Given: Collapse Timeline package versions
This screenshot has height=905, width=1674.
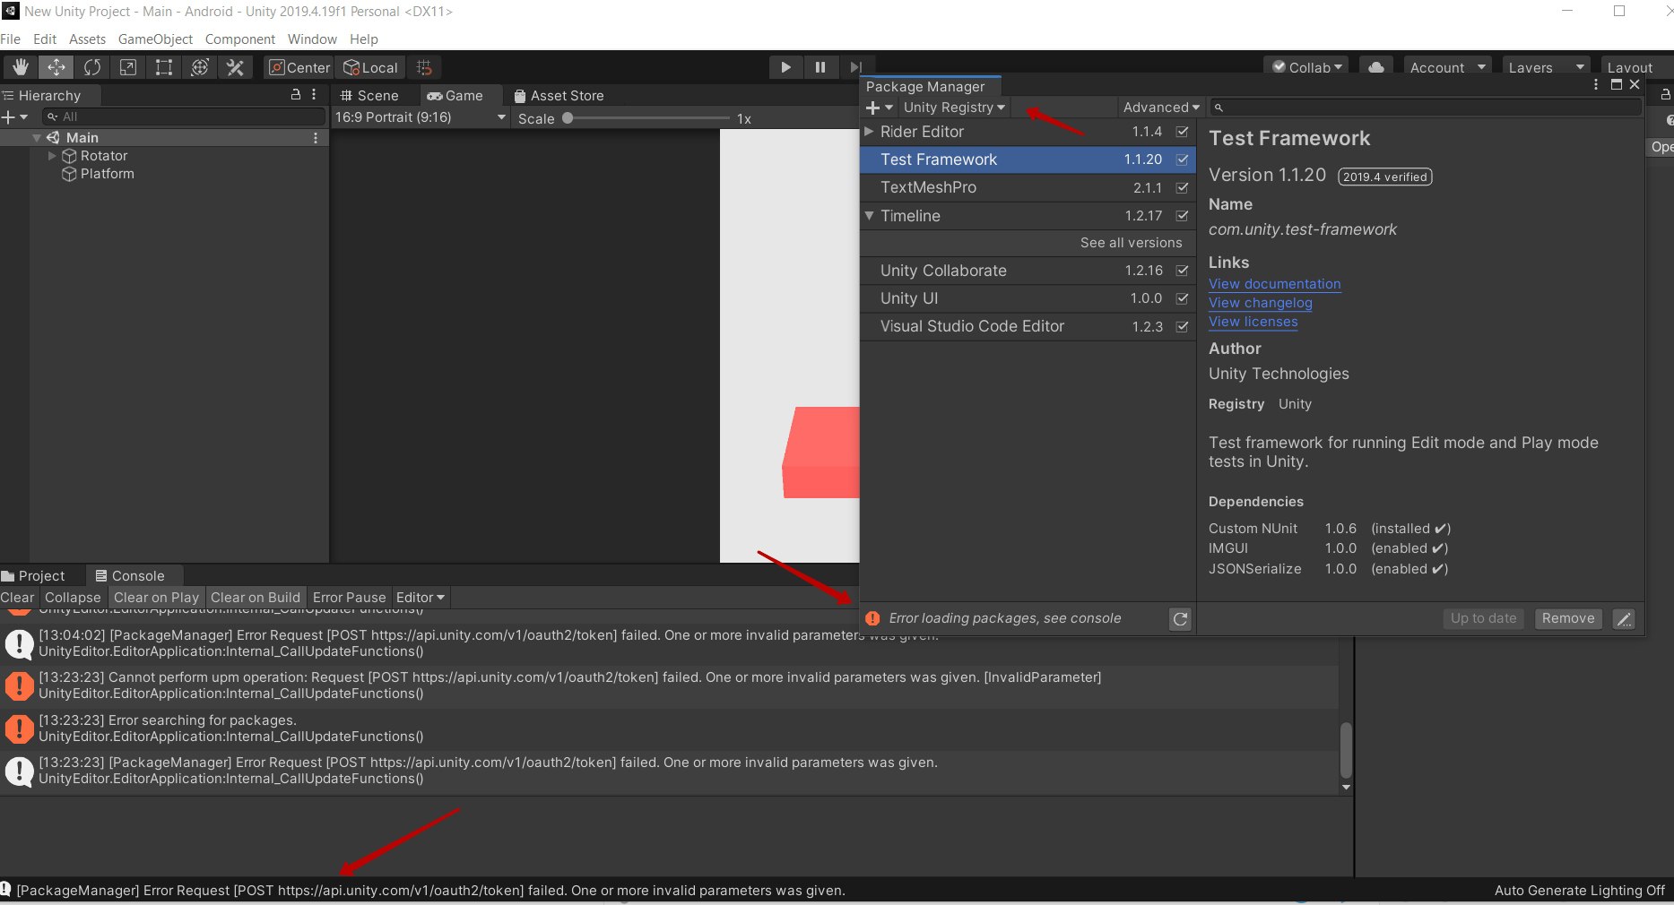Looking at the screenshot, I should click(x=869, y=216).
